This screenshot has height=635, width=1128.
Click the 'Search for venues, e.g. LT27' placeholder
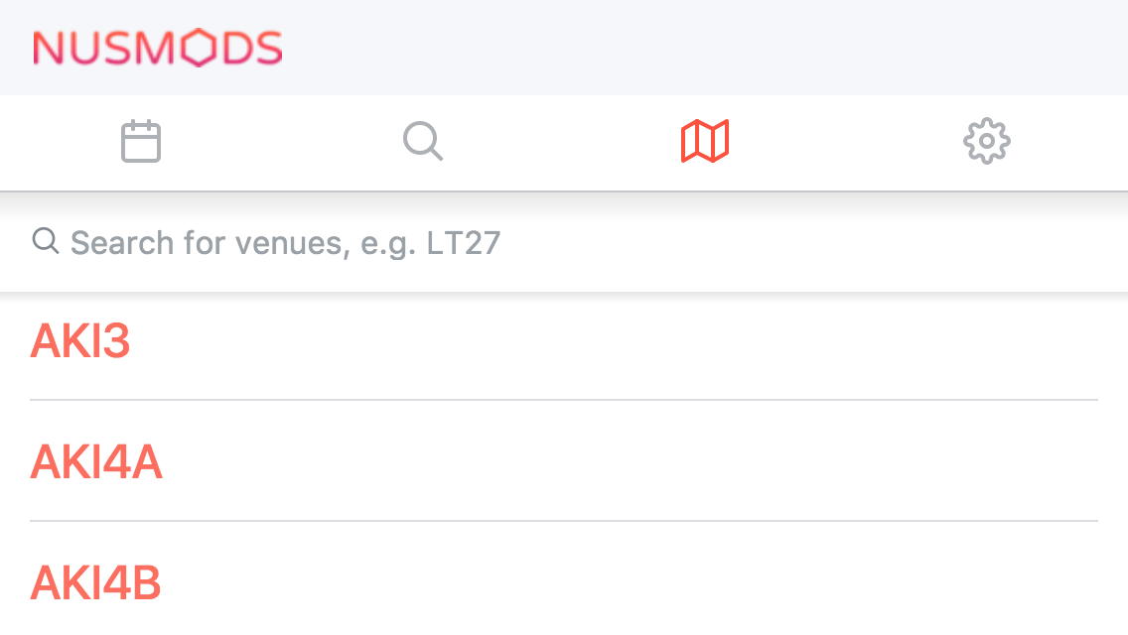284,241
